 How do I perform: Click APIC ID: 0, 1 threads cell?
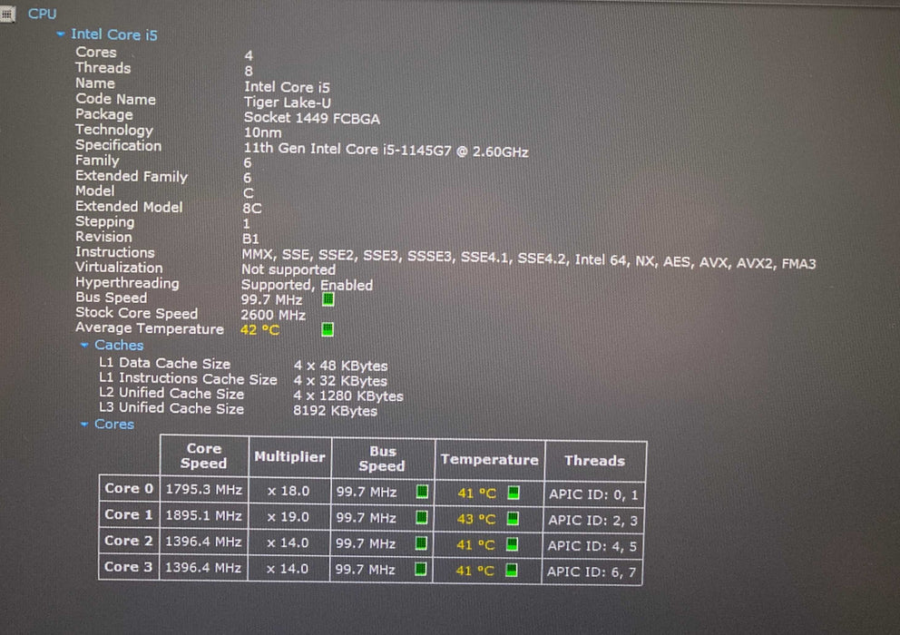(x=593, y=494)
